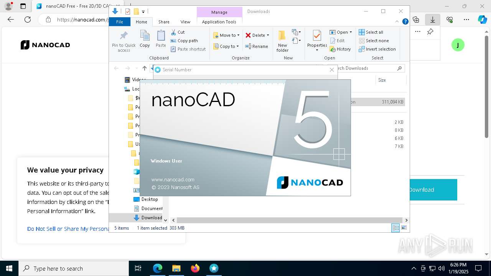Sort by the Size column header

(x=390, y=80)
